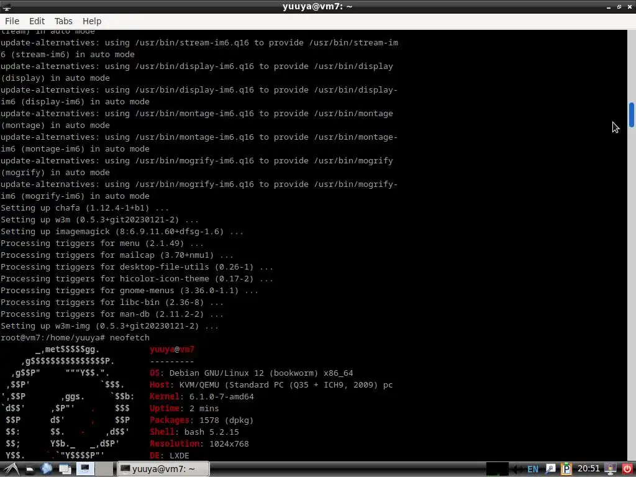The width and height of the screenshot is (636, 477).
Task: Click 'Processing triggers for desktop-file-utils' line
Action: (137, 266)
